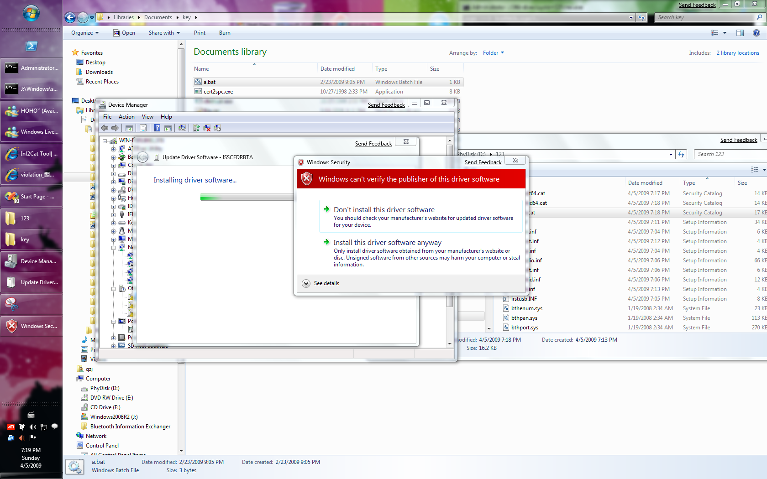The height and width of the screenshot is (479, 767).
Task: Click the on-screen keyboard tray icon
Action: (x=31, y=415)
